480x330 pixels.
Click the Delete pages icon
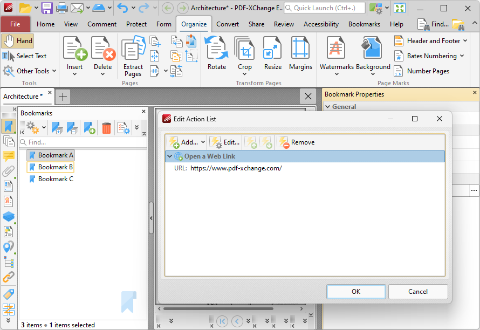(103, 49)
